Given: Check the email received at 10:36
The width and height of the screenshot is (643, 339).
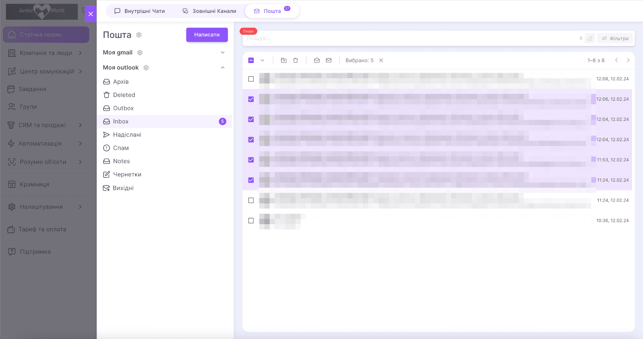Looking at the screenshot, I should [x=251, y=221].
